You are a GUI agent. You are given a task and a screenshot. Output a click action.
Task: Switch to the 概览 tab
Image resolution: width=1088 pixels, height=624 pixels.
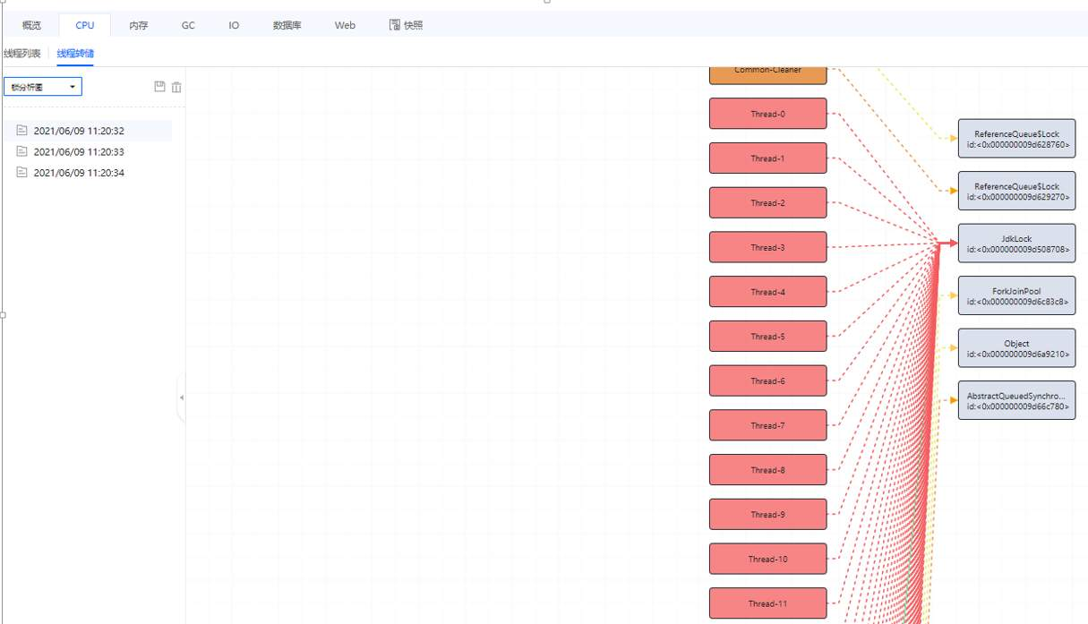tap(31, 25)
